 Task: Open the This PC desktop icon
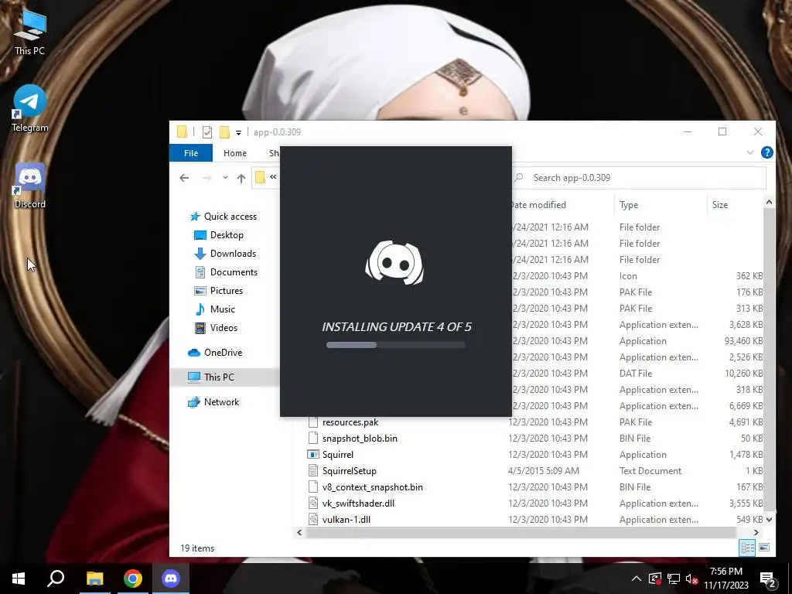[x=29, y=32]
